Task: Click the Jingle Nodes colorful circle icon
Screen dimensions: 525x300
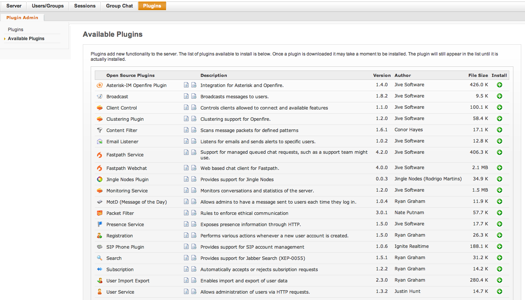Action: (100, 179)
